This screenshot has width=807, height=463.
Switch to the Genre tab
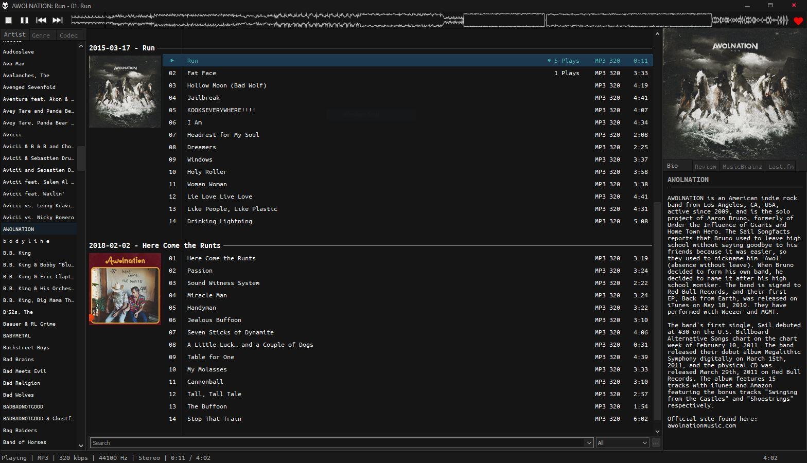pyautogui.click(x=41, y=35)
